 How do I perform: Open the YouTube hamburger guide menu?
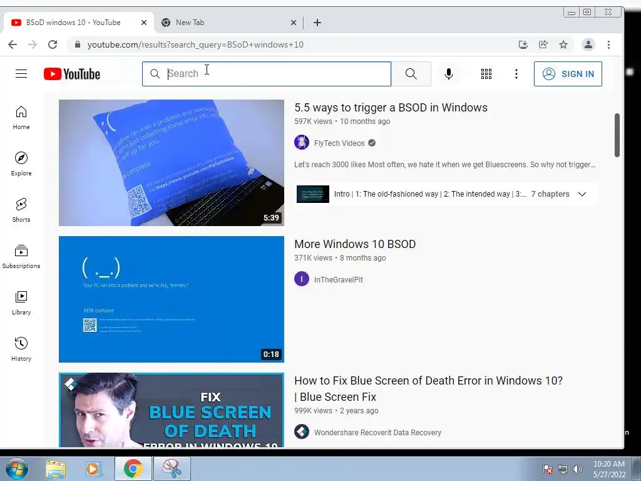pos(21,74)
